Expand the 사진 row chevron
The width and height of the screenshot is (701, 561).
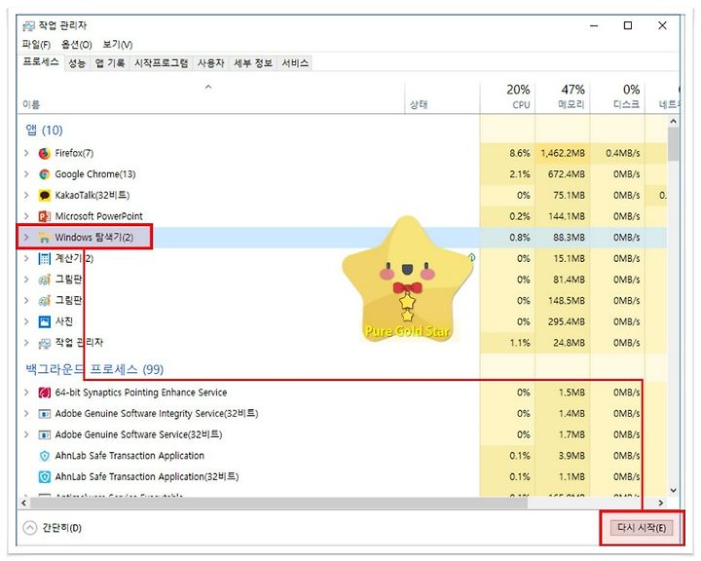click(x=26, y=321)
